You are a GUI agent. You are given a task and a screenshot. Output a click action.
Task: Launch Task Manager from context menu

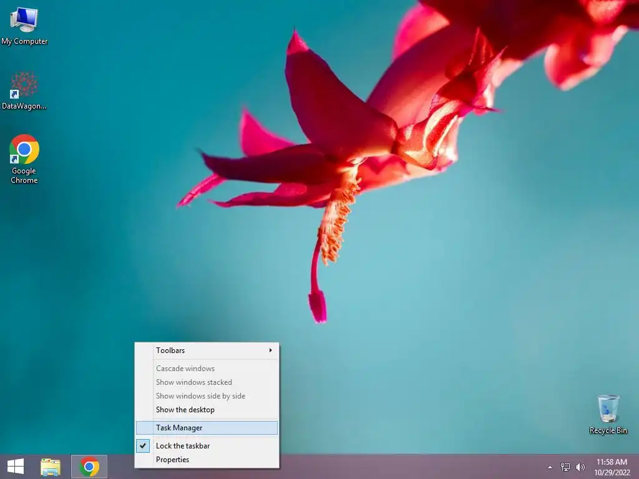tap(207, 428)
